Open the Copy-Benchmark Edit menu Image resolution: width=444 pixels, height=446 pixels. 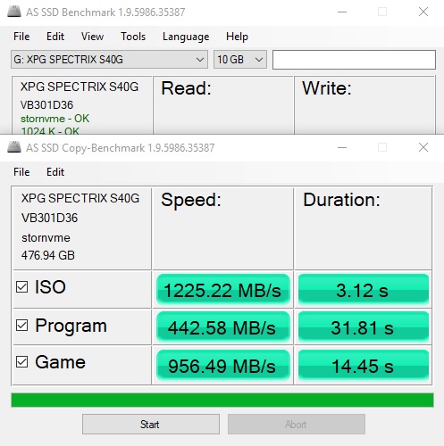tap(55, 172)
